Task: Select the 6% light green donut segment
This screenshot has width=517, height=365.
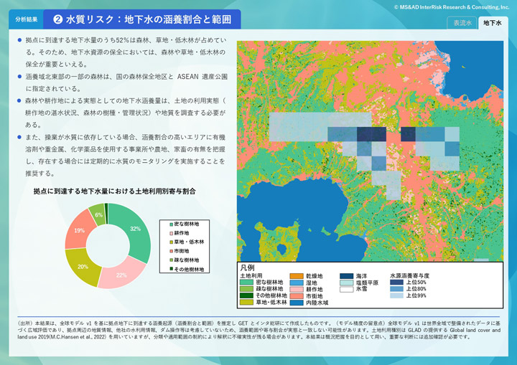Action: [x=98, y=215]
